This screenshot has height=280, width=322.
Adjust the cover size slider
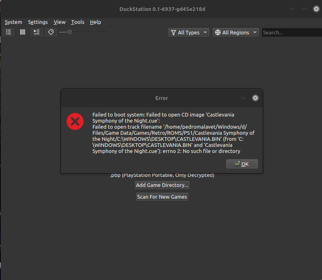[69, 32]
